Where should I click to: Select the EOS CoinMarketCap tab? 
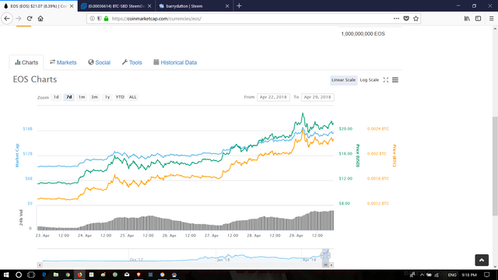tap(38, 6)
